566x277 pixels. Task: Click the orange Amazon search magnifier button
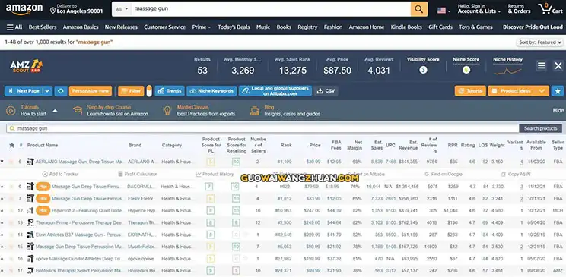tap(418, 9)
